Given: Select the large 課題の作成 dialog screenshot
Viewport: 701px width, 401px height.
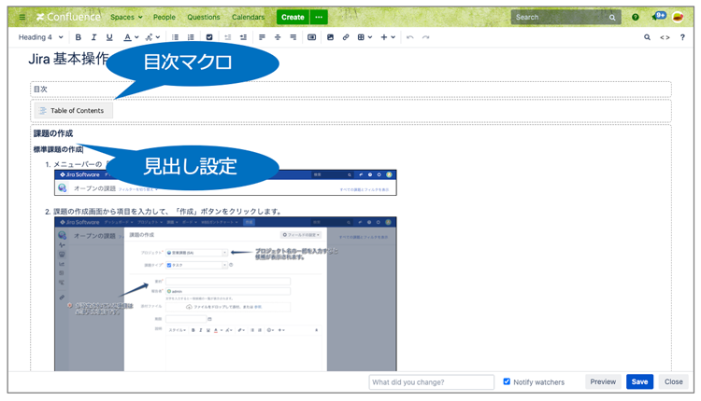Looking at the screenshot, I should (225, 294).
